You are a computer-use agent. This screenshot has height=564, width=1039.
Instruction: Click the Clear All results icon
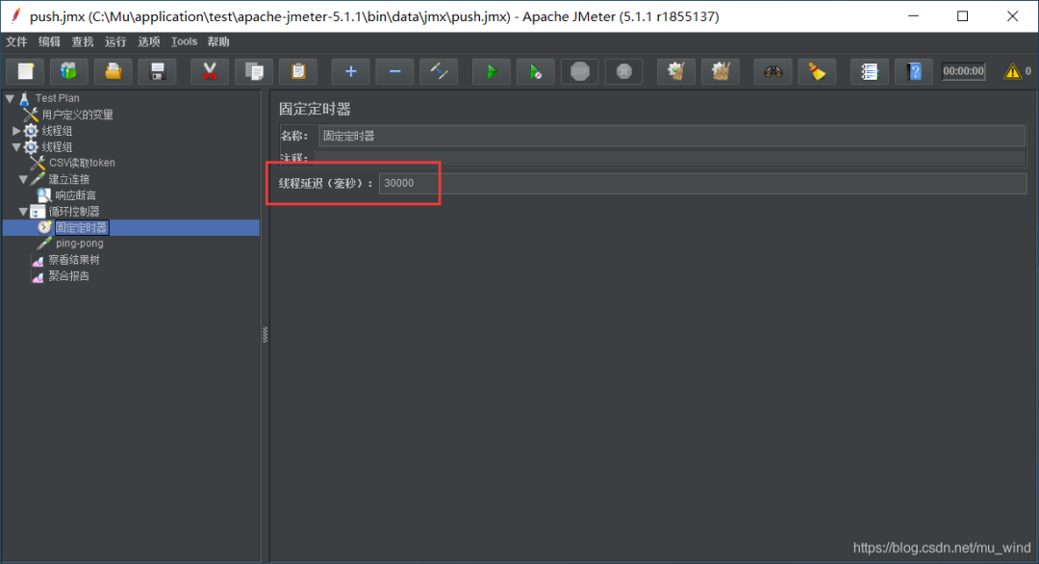(721, 71)
